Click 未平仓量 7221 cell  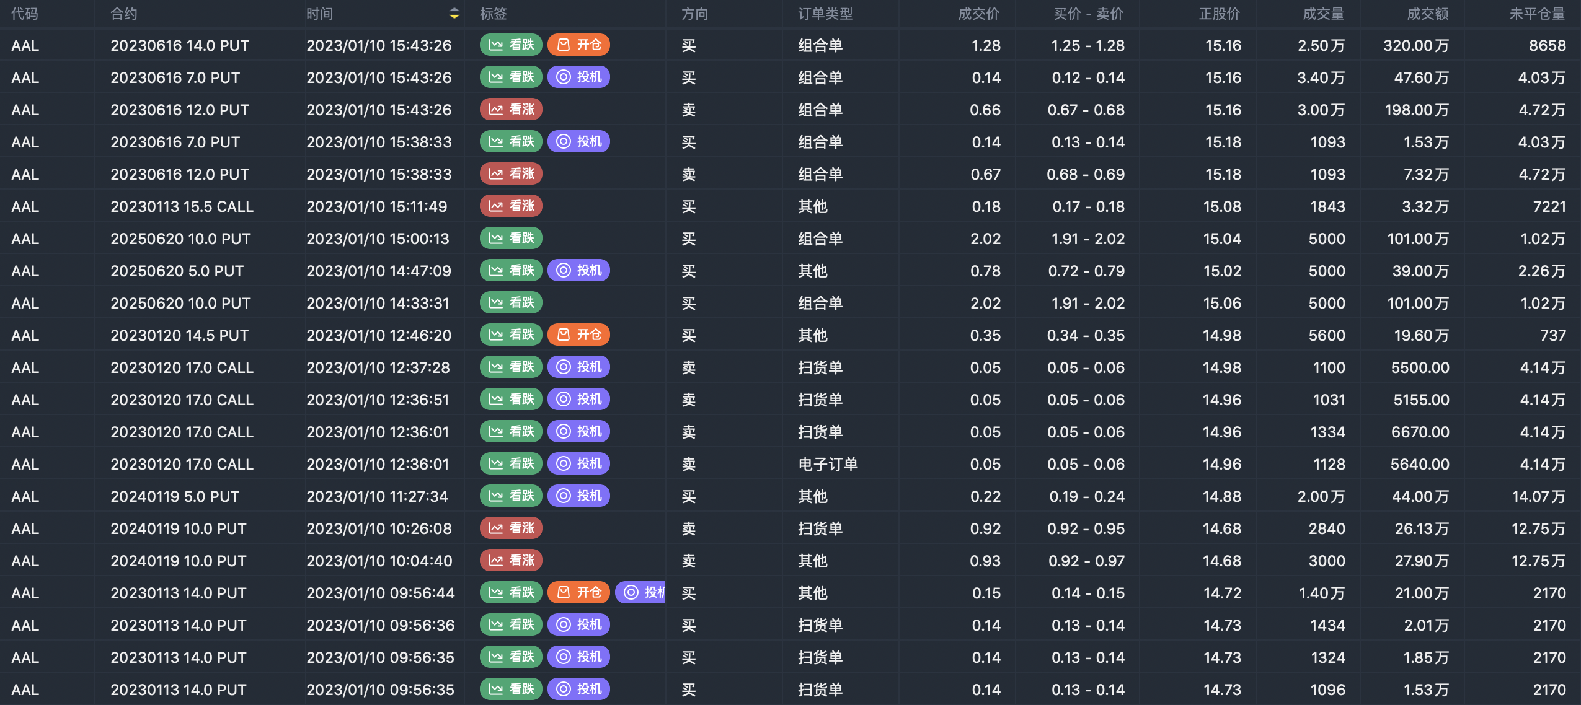[1549, 206]
